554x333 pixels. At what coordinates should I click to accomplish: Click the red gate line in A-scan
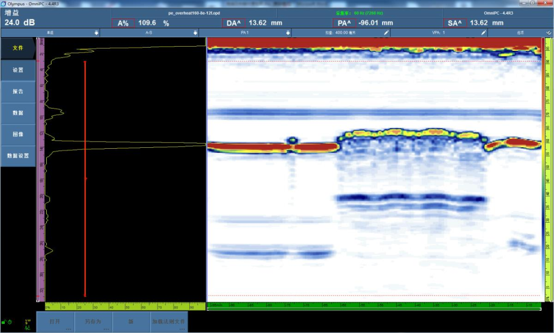pos(85,179)
